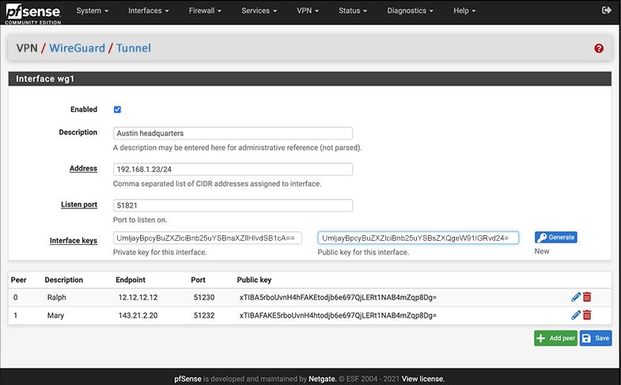Open the View license link
The image size is (621, 385).
423,379
